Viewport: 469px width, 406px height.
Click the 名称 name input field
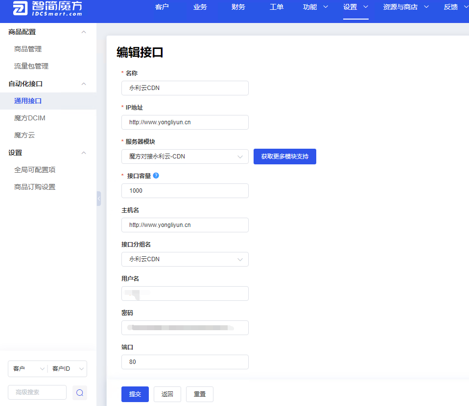click(185, 88)
